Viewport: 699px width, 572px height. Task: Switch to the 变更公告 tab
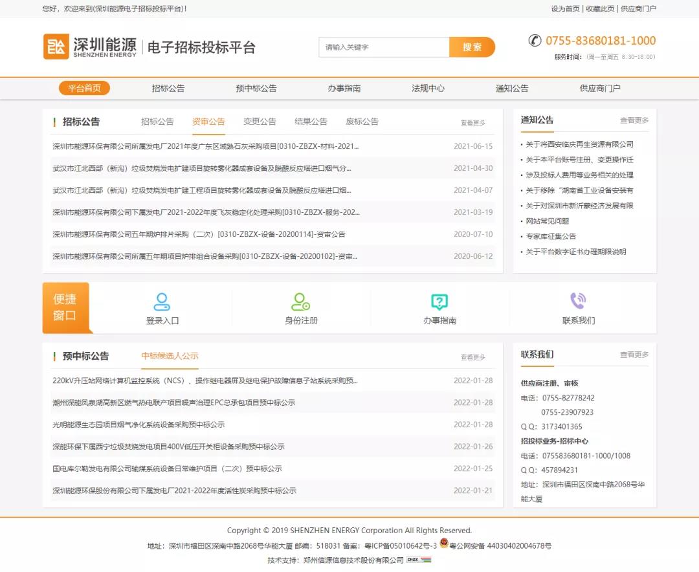[x=259, y=121]
